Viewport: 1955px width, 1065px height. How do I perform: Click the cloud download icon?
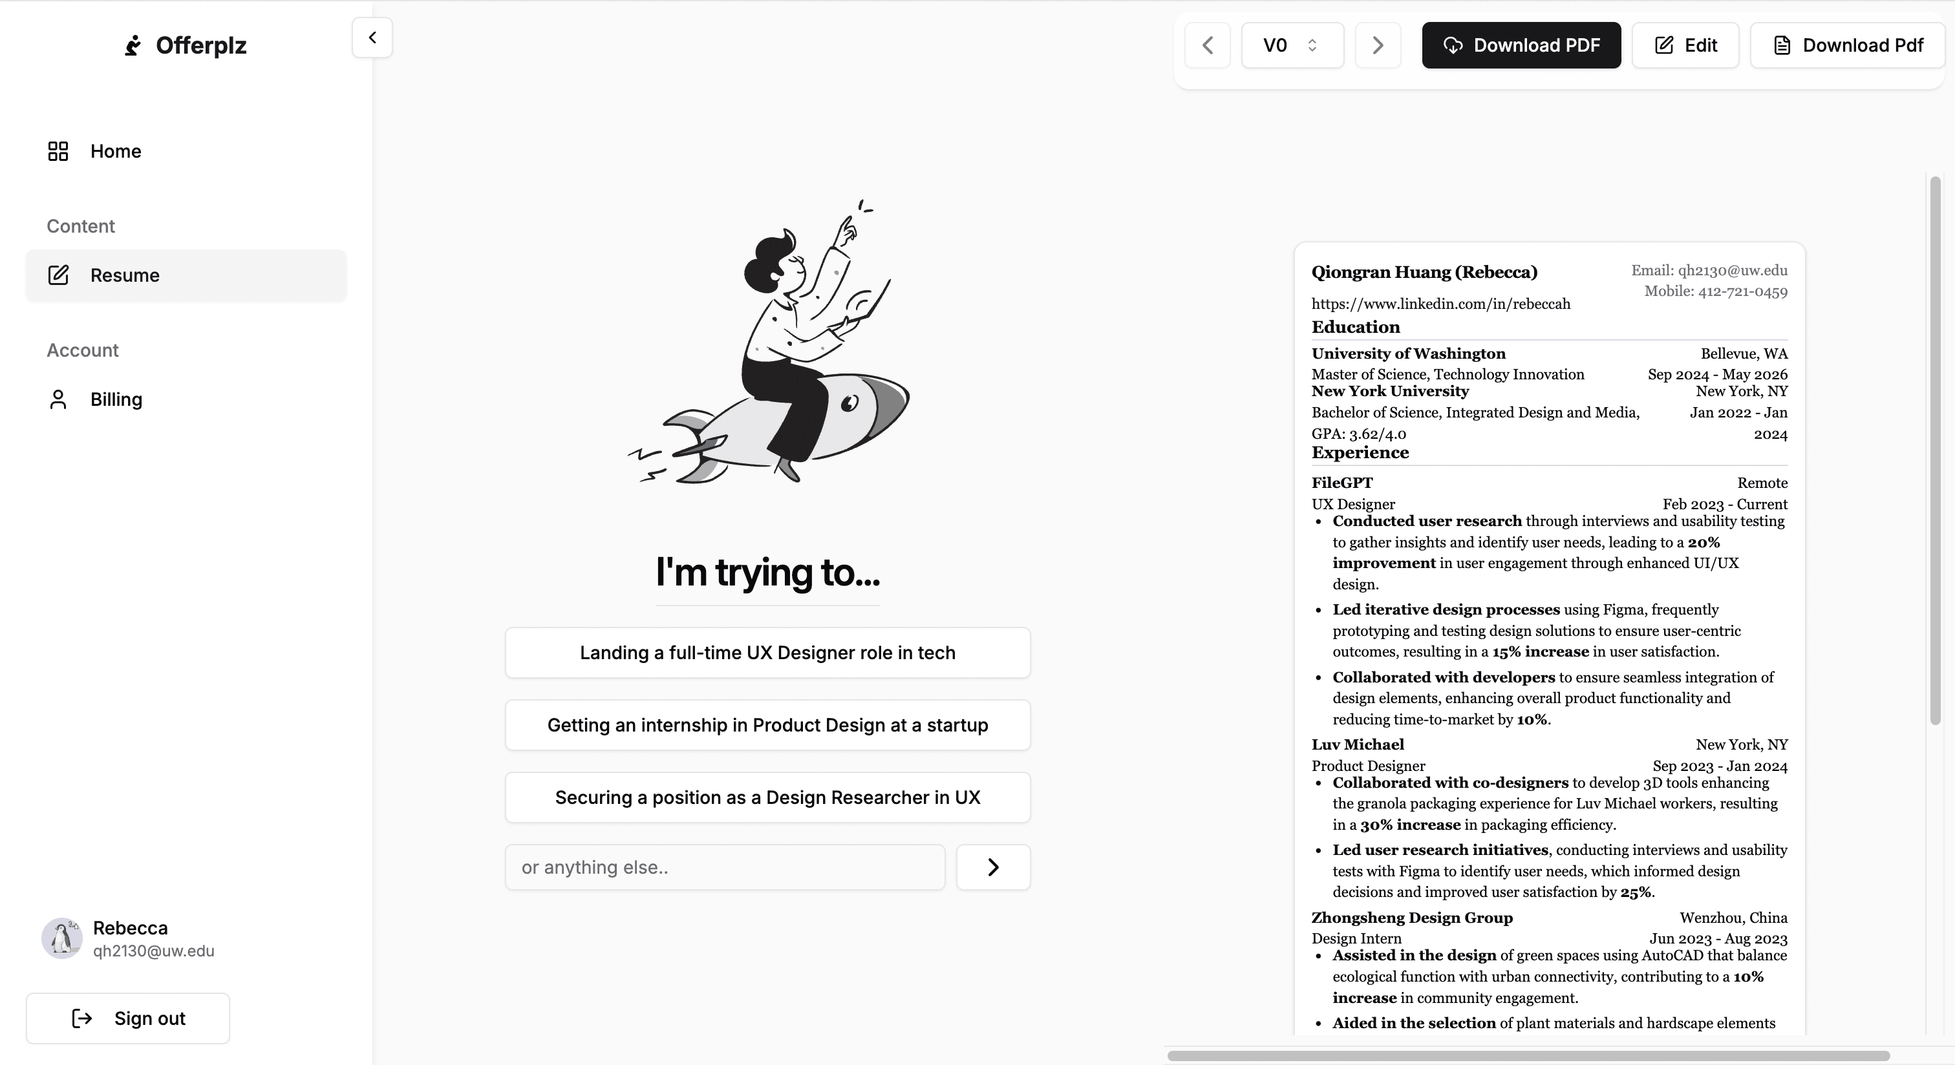click(1453, 45)
